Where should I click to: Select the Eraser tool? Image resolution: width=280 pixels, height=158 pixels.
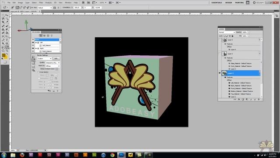(3, 33)
